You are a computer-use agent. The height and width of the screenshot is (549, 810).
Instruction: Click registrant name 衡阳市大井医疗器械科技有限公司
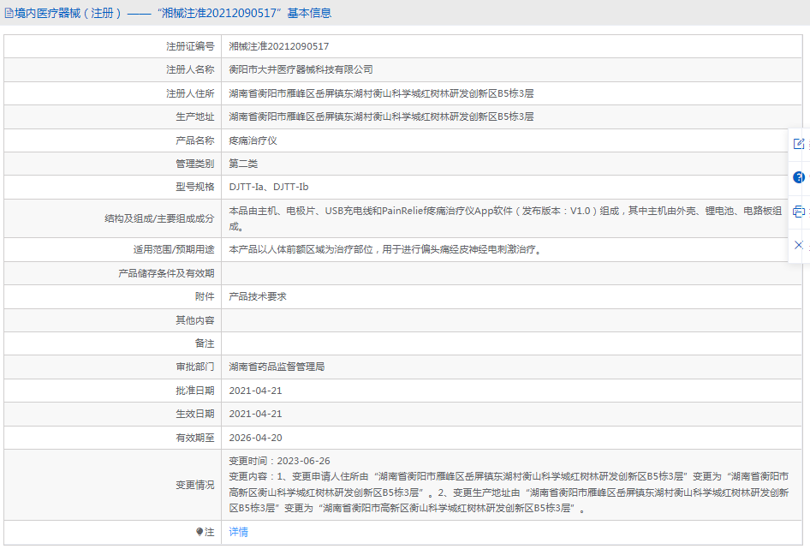(301, 69)
